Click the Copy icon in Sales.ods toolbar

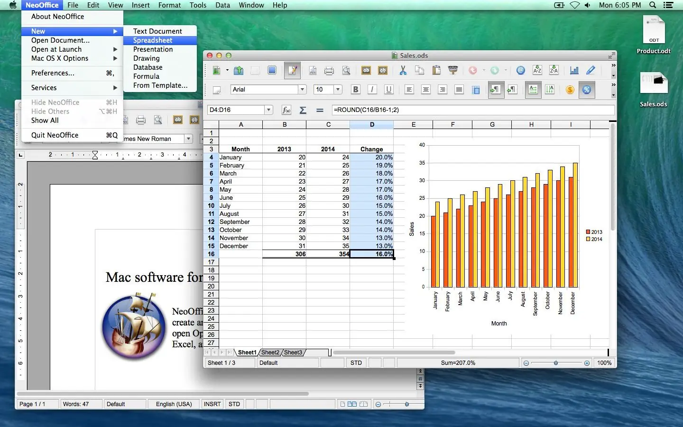419,70
